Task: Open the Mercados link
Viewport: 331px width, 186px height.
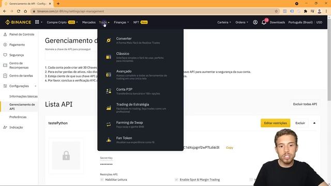Action: [x=88, y=22]
